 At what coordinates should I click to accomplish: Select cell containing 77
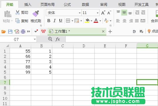click(21, 62)
